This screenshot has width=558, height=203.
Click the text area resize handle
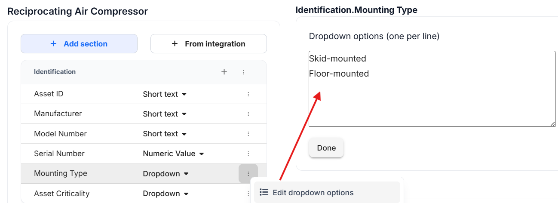(x=552, y=124)
